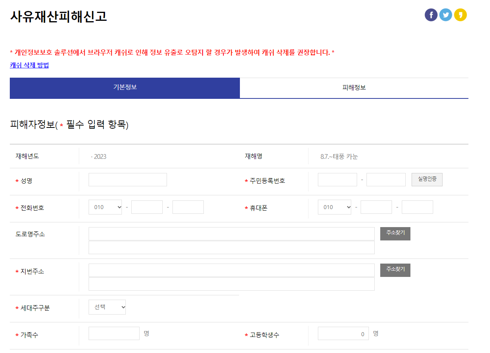Image resolution: width=490 pixels, height=353 pixels.
Task: Open the 휴대폰 prefix dropdown showing 010
Action: 334,207
